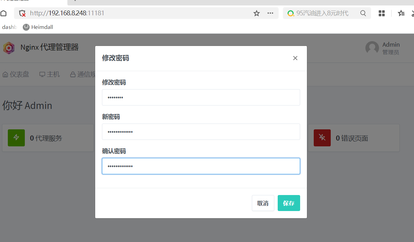Open the Heimdall bookmark
The image size is (414, 242).
[38, 27]
